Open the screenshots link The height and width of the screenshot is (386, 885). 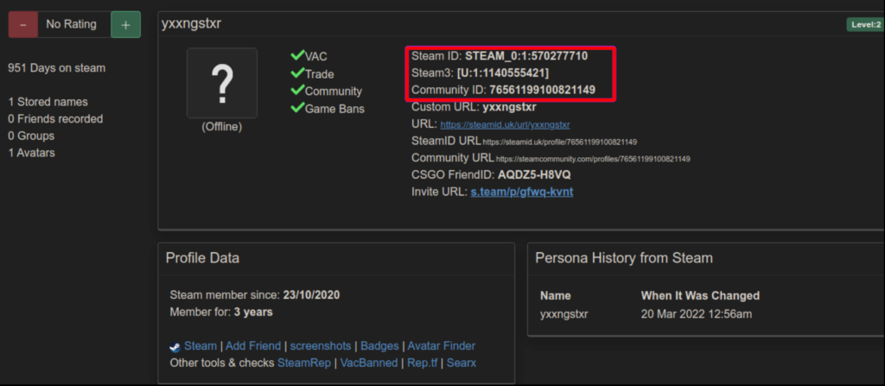click(321, 345)
